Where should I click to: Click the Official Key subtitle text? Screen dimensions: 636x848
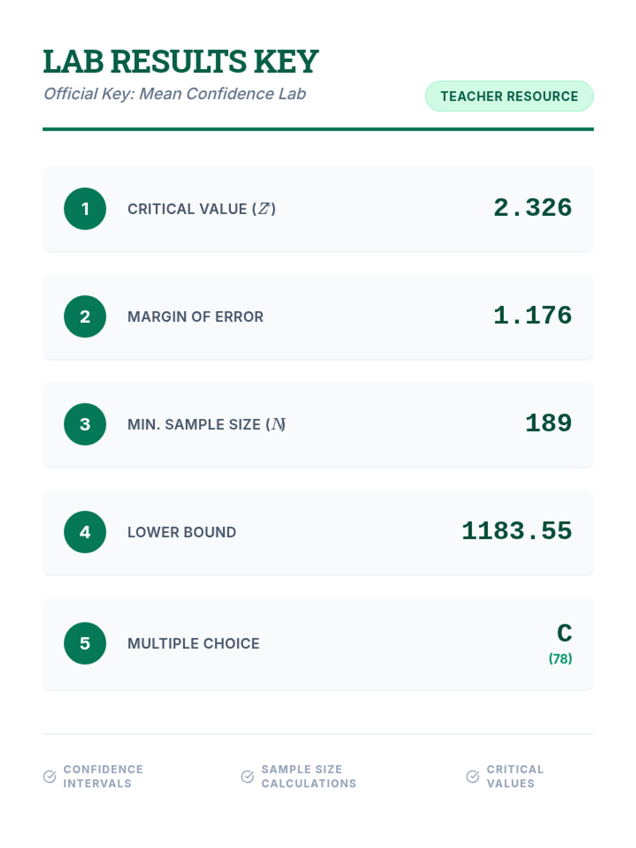[x=174, y=94]
